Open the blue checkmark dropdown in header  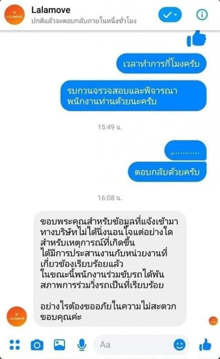pos(170,15)
